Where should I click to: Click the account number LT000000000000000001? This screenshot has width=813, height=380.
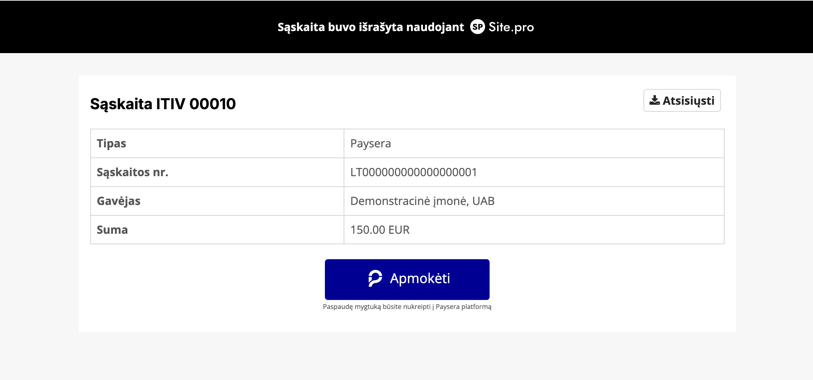[413, 172]
